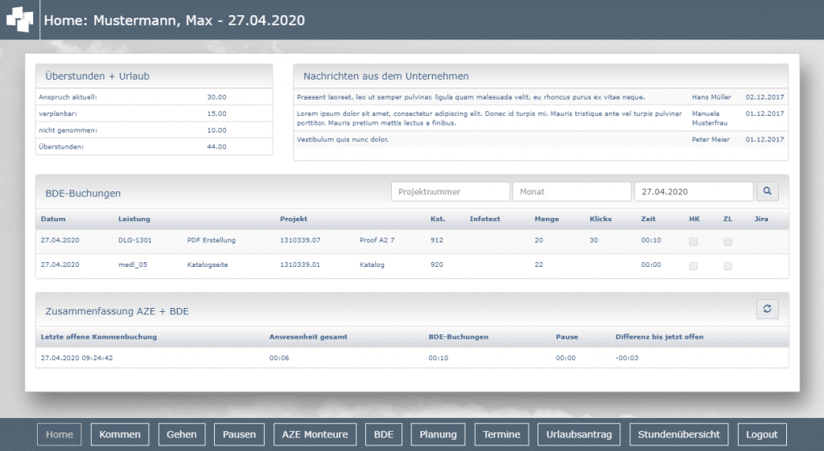
Task: Click the Letzte offene Kommenbuchung header
Action: click(x=99, y=337)
